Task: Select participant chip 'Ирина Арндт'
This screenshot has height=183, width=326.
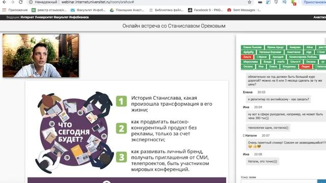Action: pos(276,47)
